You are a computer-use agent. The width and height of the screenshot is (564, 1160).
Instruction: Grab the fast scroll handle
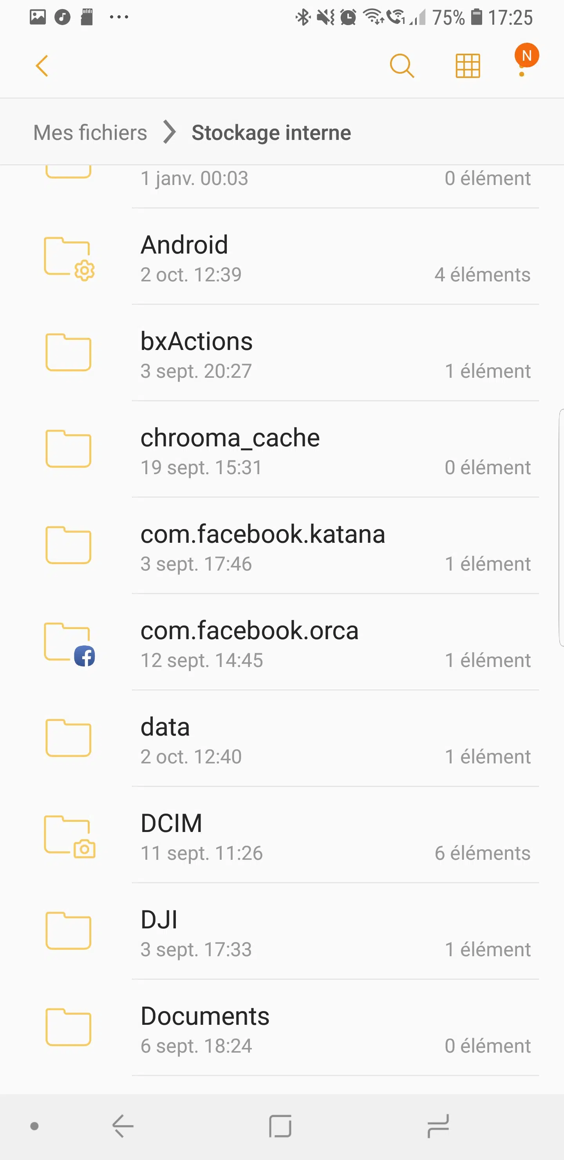click(x=560, y=527)
